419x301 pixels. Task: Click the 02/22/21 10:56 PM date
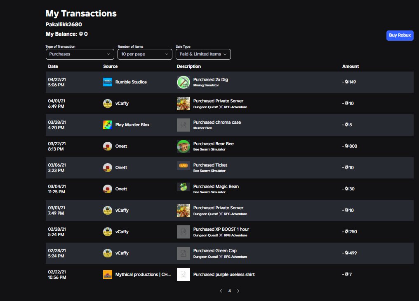(57, 274)
